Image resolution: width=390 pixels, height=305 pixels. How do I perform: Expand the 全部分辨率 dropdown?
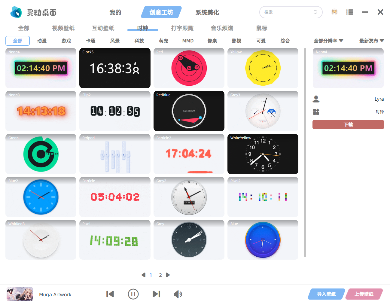click(328, 41)
